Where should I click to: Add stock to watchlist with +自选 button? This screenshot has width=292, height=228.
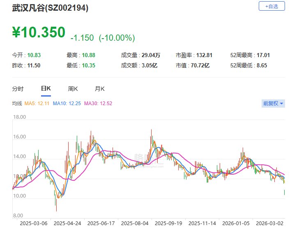tap(271, 6)
